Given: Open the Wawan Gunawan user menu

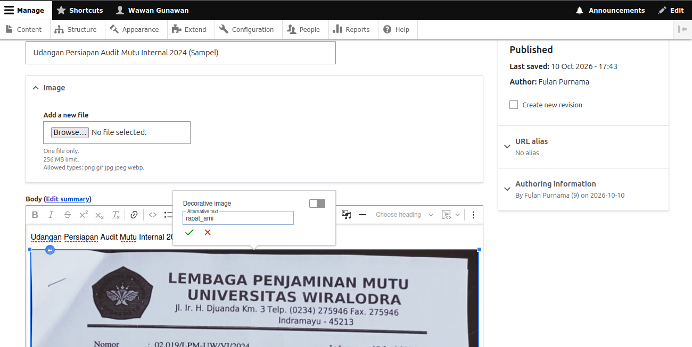Looking at the screenshot, I should click(x=153, y=10).
